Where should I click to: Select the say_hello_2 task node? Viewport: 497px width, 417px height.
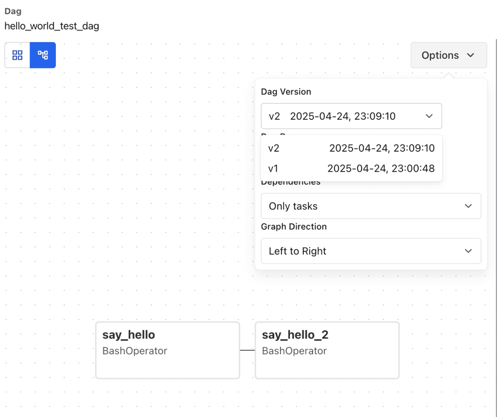[x=327, y=350]
